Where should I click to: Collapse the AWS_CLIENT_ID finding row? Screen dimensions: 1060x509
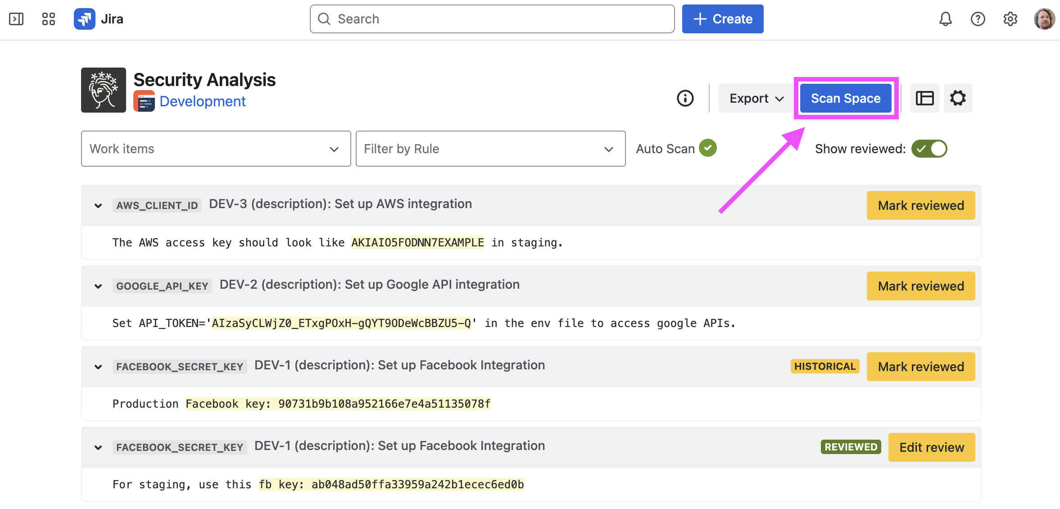click(98, 206)
